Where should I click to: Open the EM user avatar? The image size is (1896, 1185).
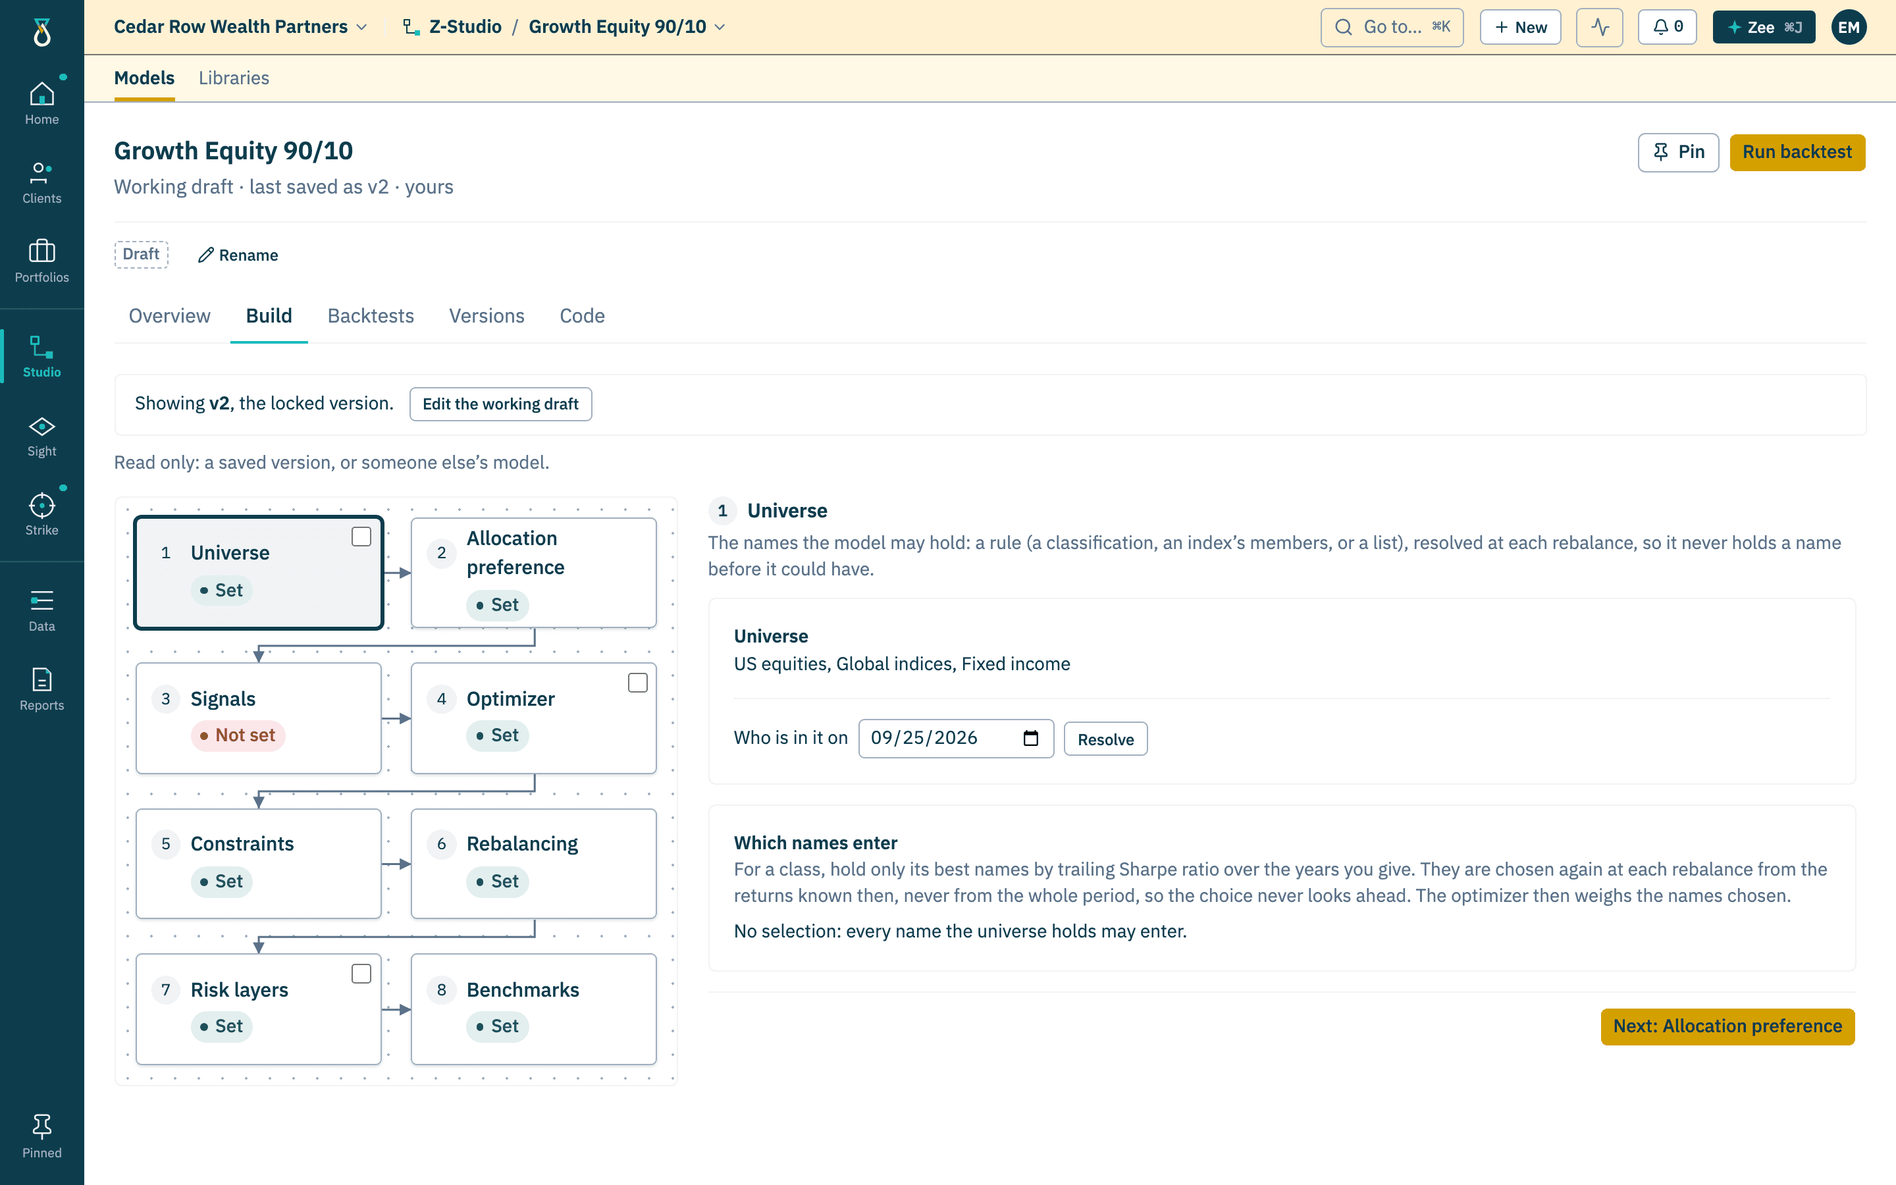tap(1848, 28)
